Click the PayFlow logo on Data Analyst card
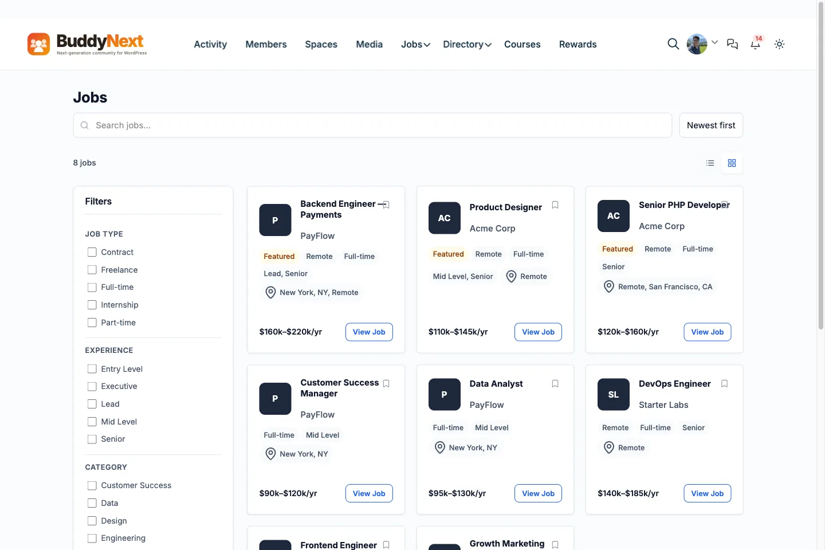The width and height of the screenshot is (825, 550). coord(445,395)
